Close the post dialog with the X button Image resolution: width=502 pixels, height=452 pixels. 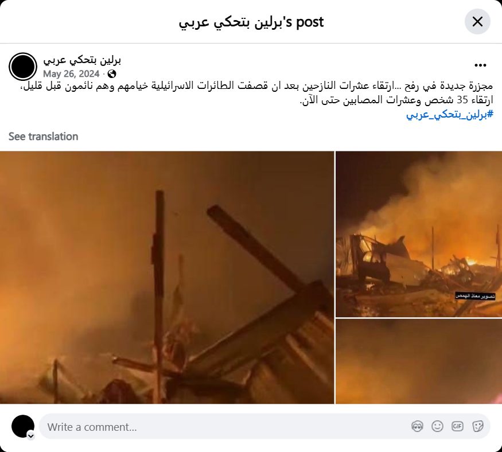coord(477,22)
